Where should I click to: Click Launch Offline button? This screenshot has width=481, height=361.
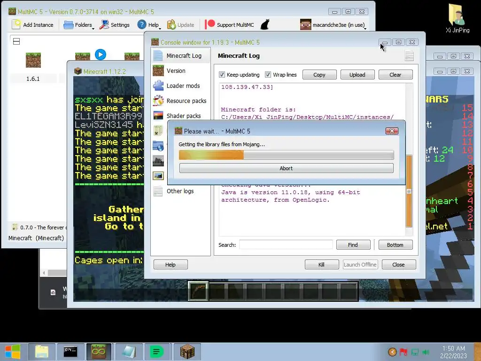click(360, 265)
